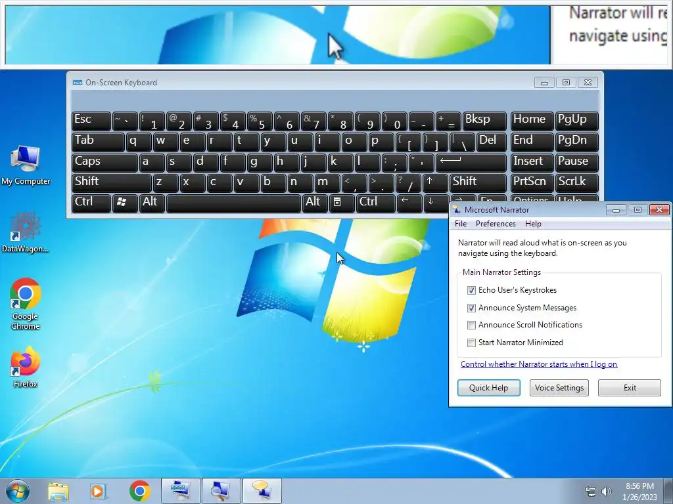Click the context menu key on keyboard
Image resolution: width=673 pixels, height=504 pixels.
pyautogui.click(x=342, y=203)
